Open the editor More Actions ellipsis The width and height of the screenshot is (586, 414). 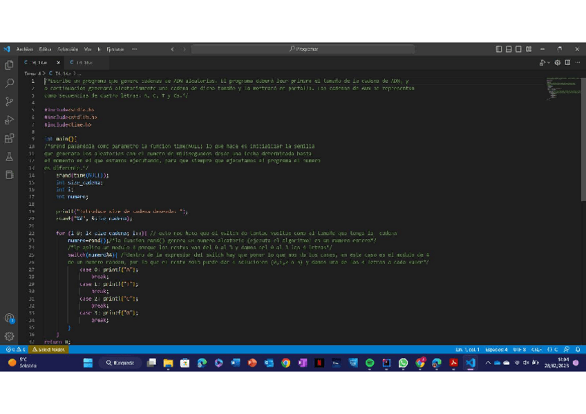tap(577, 62)
